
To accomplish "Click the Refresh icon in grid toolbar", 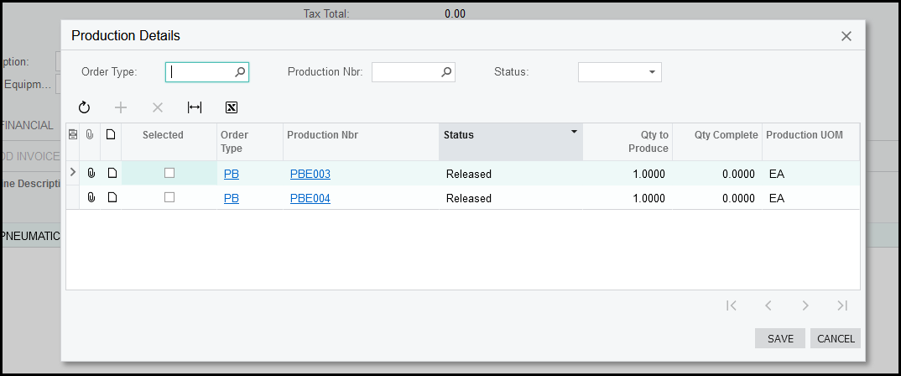I will [x=84, y=107].
